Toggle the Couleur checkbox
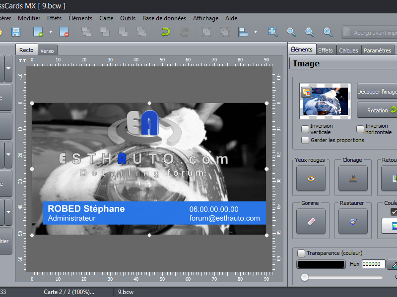397x297 pixels. tap(394, 212)
